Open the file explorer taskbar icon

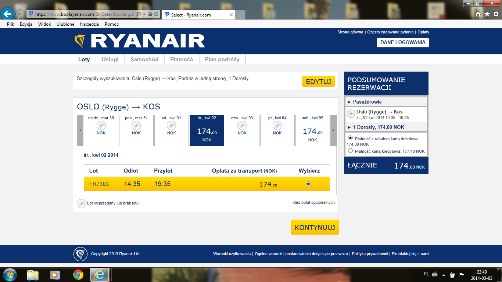pos(33,275)
